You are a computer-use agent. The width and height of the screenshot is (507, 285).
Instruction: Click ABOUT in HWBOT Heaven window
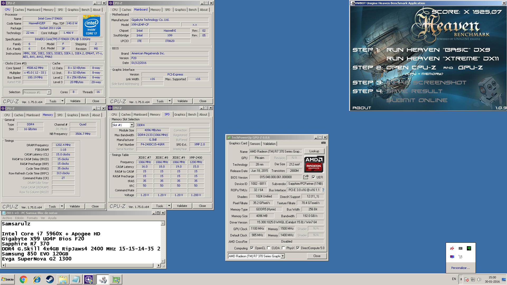362,108
